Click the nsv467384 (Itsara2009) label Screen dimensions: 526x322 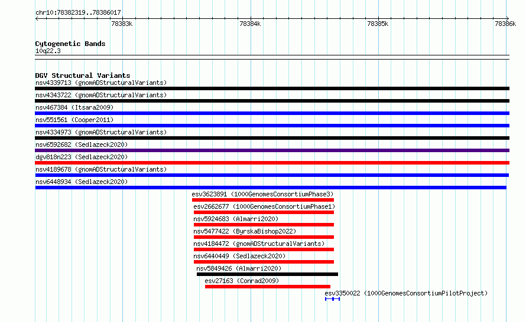74,107
